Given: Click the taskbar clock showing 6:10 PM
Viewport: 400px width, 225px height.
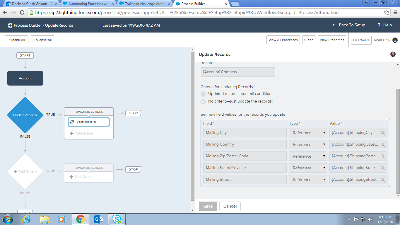Looking at the screenshot, I should click(x=385, y=219).
